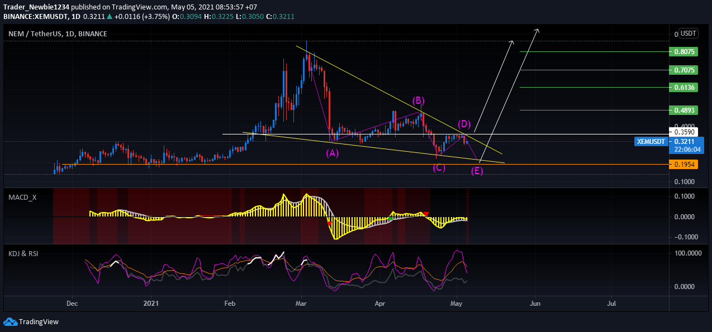This screenshot has width=712, height=332.
Task: Click the 0.4000 tick on the price axis
Action: coord(684,126)
